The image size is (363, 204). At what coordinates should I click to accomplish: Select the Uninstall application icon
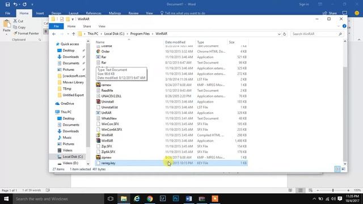(x=98, y=102)
